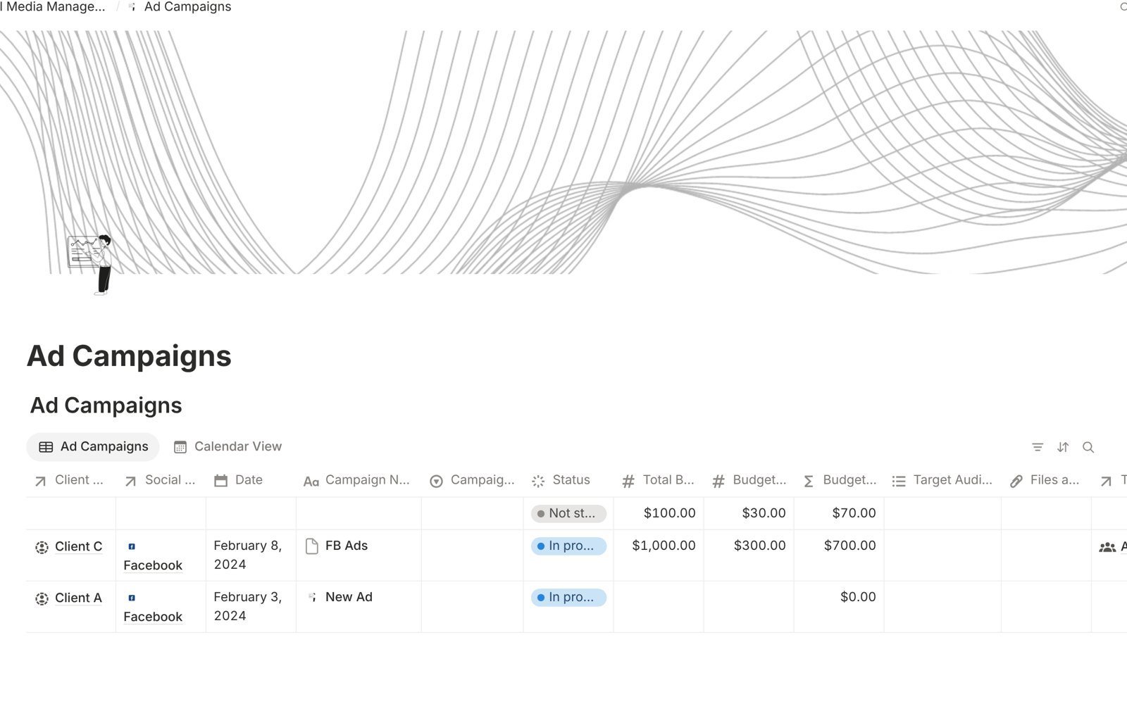
Task: Select the Ad Campaigns table view tab
Action: tap(93, 446)
